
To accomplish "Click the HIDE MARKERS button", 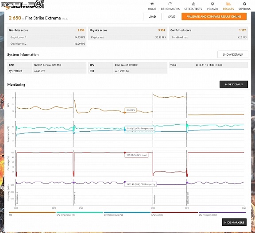I will 234,222.
